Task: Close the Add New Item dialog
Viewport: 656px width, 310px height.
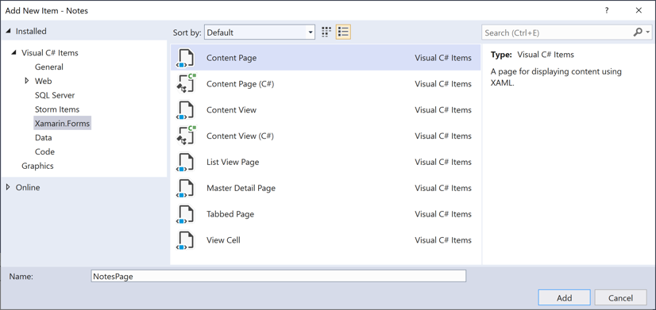Action: tap(639, 11)
